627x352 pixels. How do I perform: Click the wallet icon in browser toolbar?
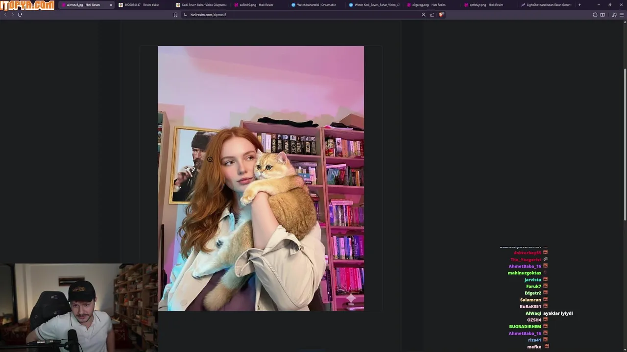point(603,15)
